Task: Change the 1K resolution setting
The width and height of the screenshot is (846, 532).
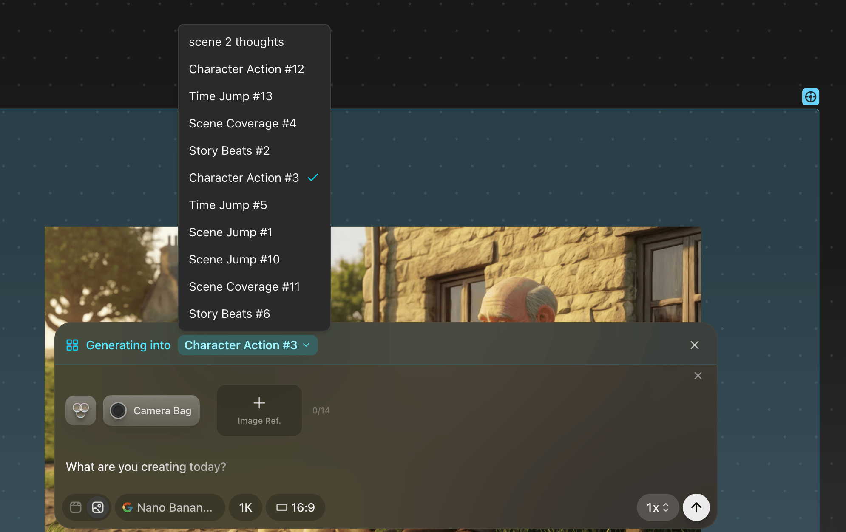Action: [x=245, y=507]
